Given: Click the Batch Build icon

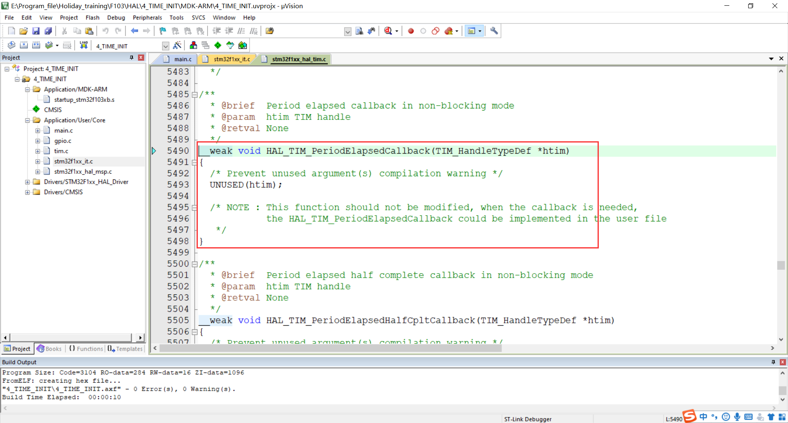Looking at the screenshot, I should tap(49, 45).
